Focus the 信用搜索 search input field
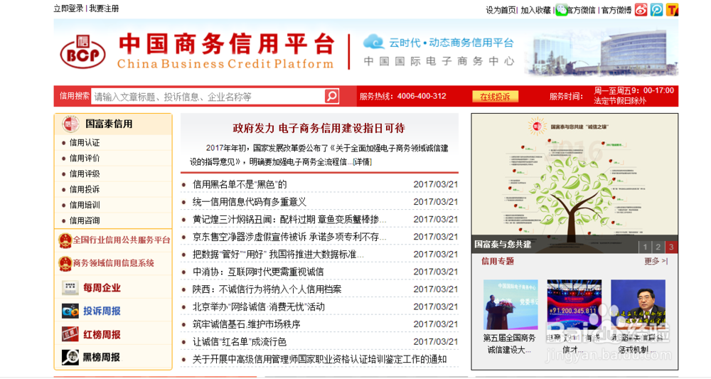This screenshot has width=711, height=379. tap(208, 97)
